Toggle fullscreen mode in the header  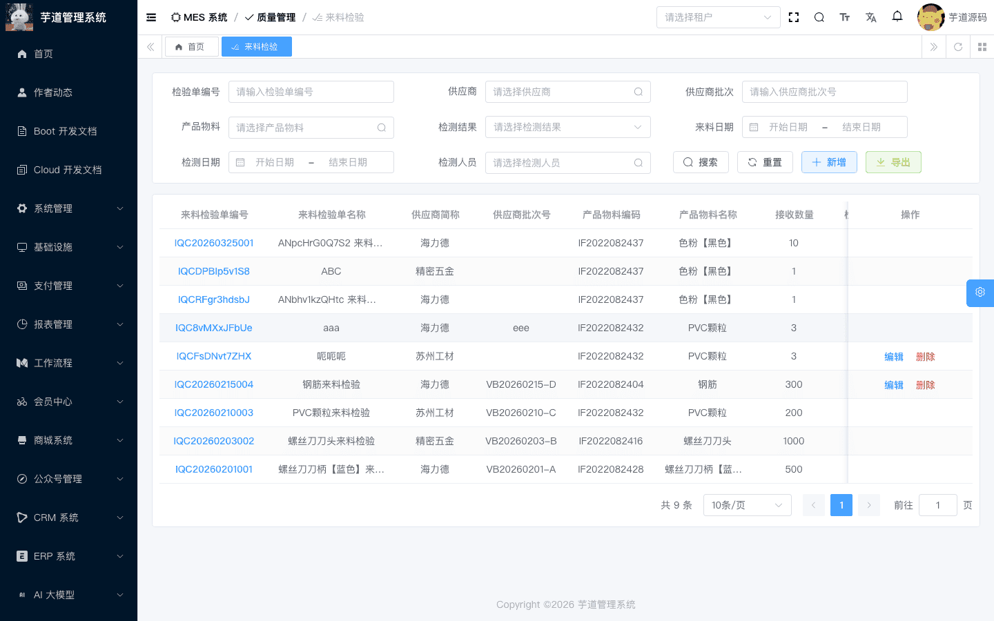[793, 17]
